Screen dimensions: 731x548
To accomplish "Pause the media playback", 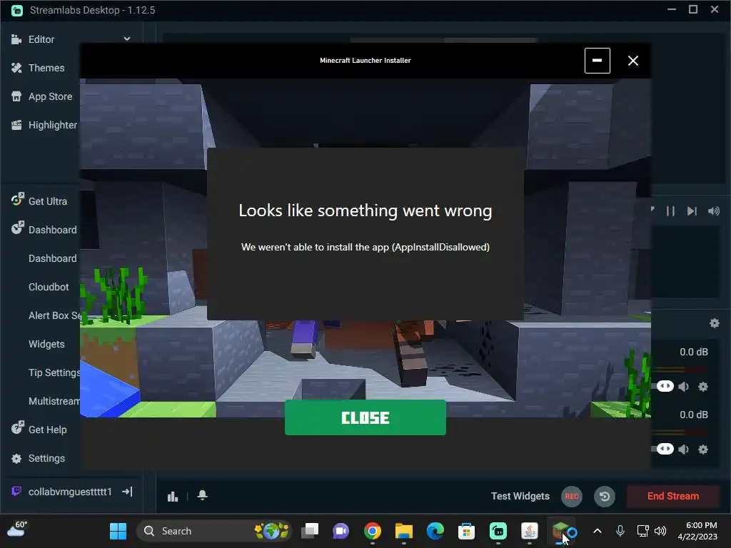I will tap(670, 211).
